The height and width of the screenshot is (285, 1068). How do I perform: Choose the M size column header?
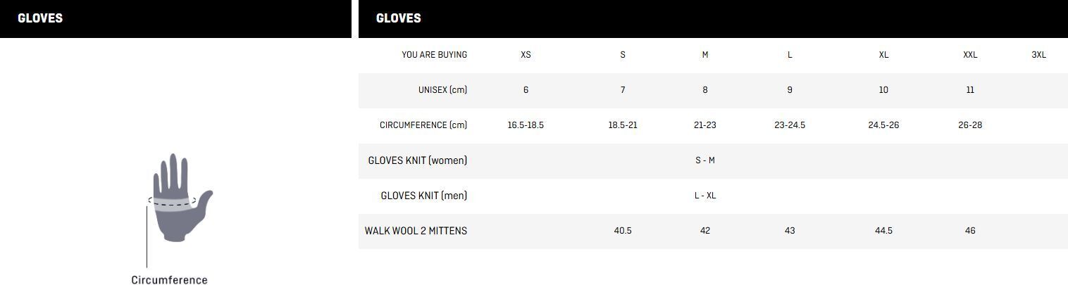pyautogui.click(x=704, y=55)
